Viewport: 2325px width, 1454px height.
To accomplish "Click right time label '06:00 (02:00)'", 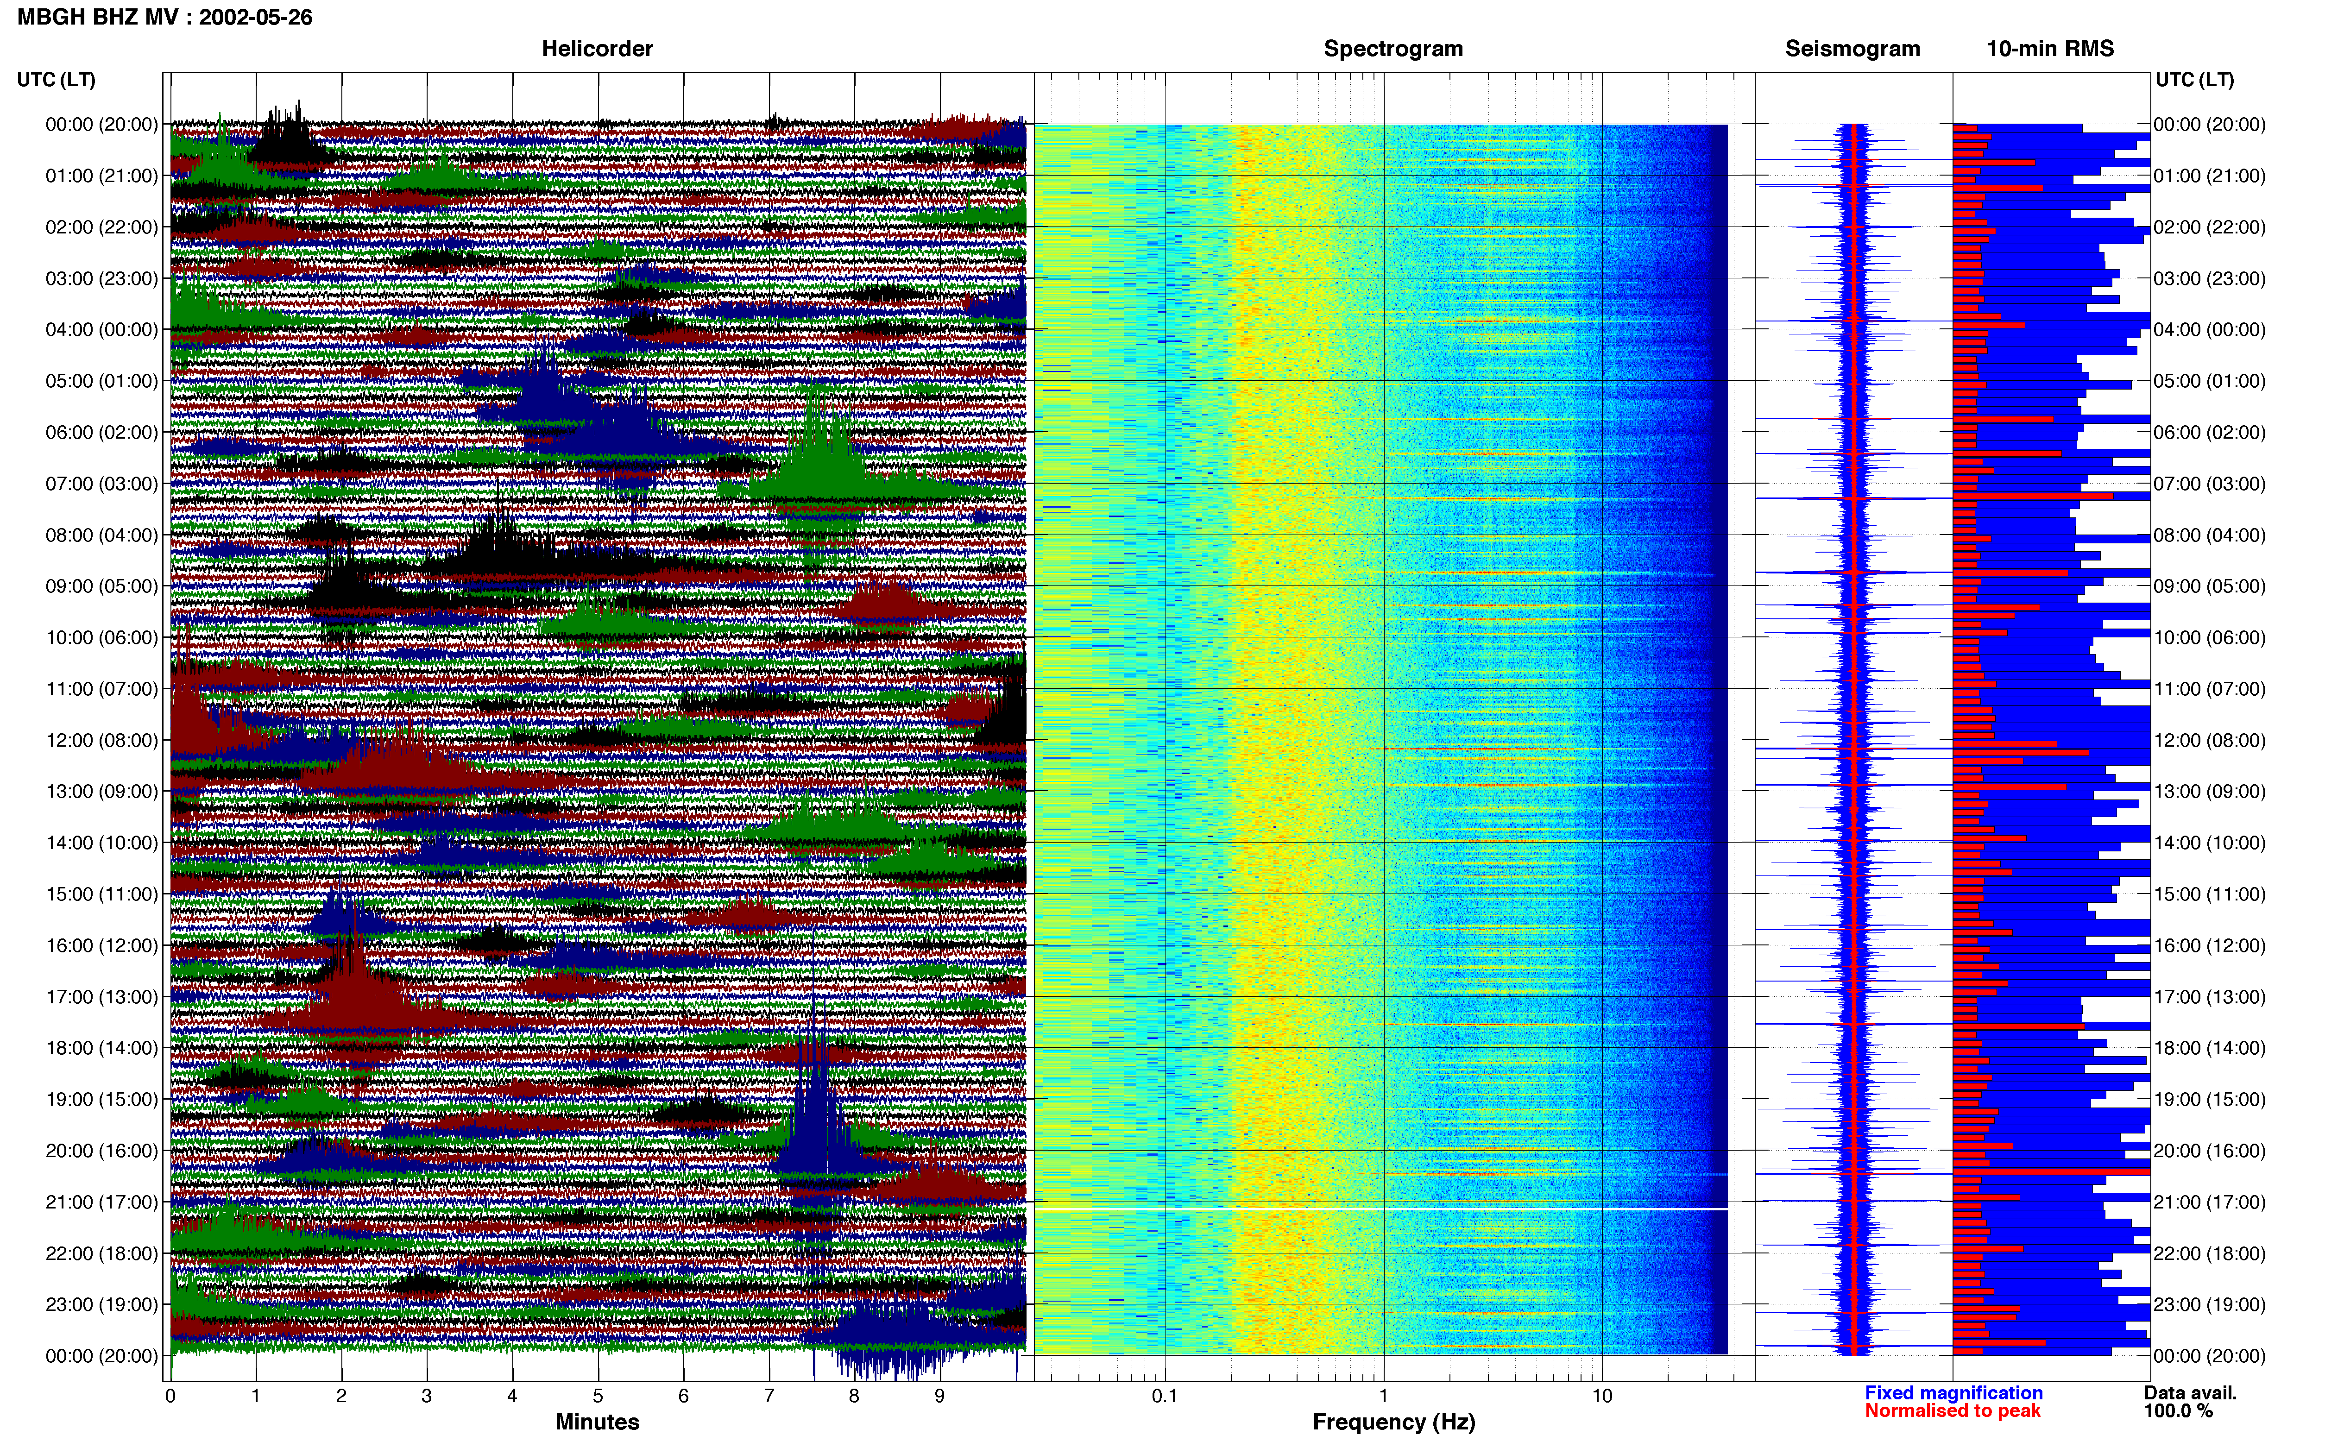I will coord(2210,433).
